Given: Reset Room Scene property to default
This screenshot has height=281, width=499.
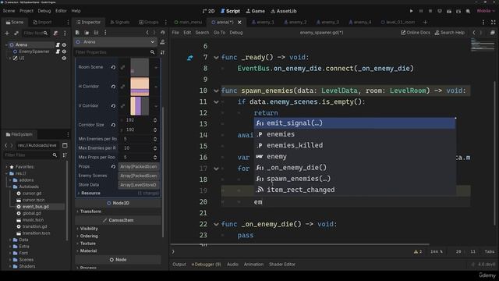Looking at the screenshot, I should pyautogui.click(x=113, y=67).
